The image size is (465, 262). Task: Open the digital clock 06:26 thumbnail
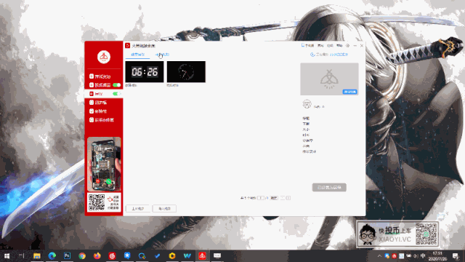click(x=145, y=71)
